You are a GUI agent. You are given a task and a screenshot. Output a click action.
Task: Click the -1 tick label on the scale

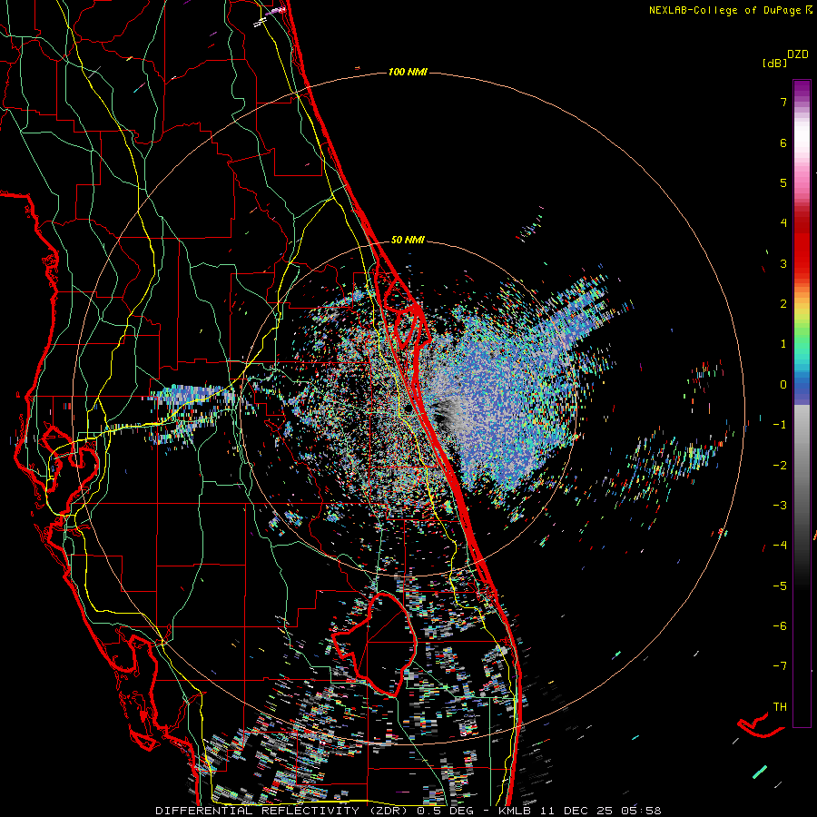[780, 425]
